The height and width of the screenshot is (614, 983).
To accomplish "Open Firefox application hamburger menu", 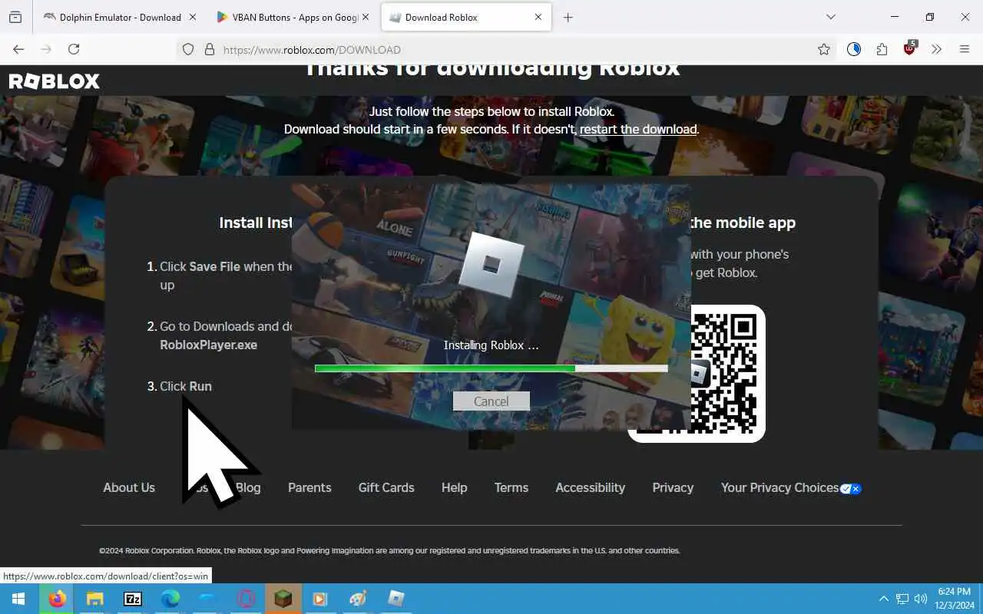I will coord(965,49).
